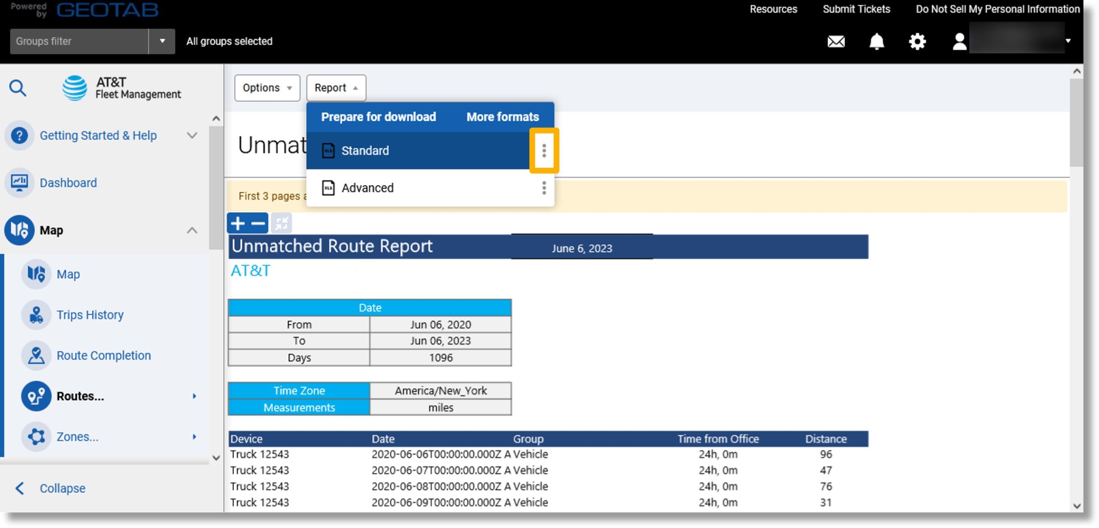The height and width of the screenshot is (528, 1099).
Task: Click the AT&T company name in report
Action: (250, 271)
